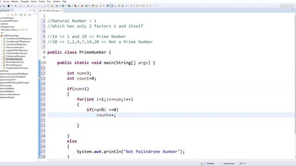Screen dimensions: 296x166
Task: Open the Navigate menu
Action: tap(25, 1)
